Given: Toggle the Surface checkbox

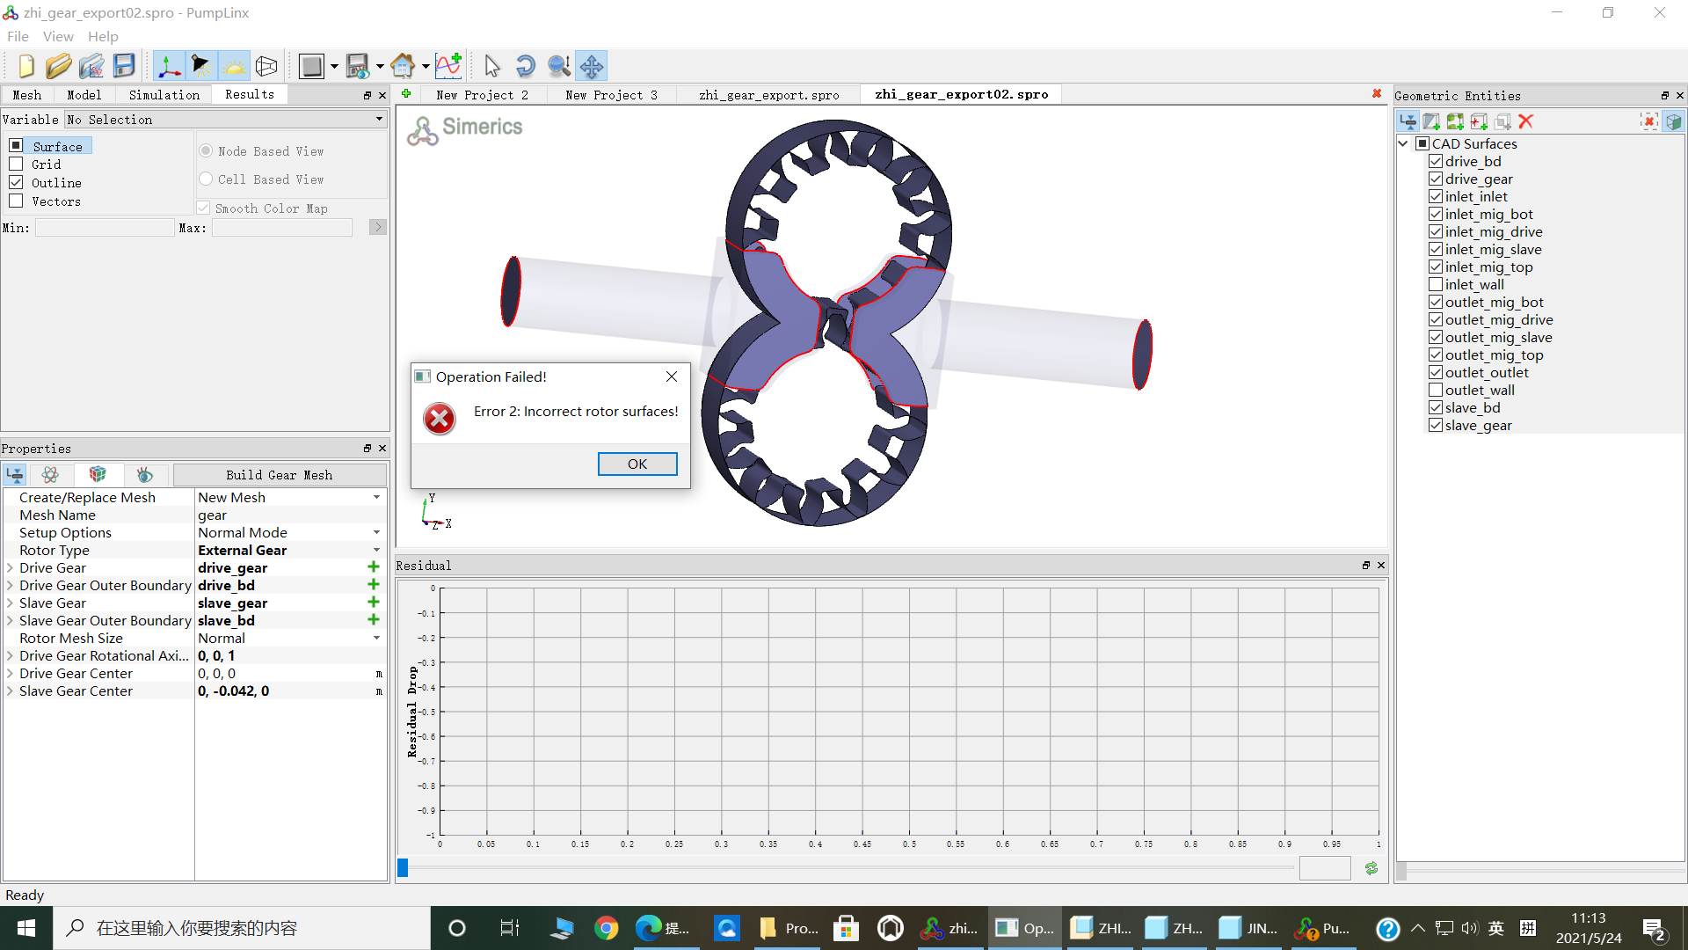Looking at the screenshot, I should [x=16, y=145].
